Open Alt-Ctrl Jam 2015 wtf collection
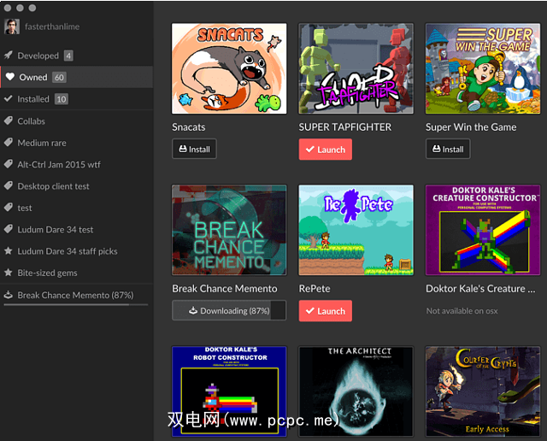This screenshot has height=441, width=547. coord(76,164)
